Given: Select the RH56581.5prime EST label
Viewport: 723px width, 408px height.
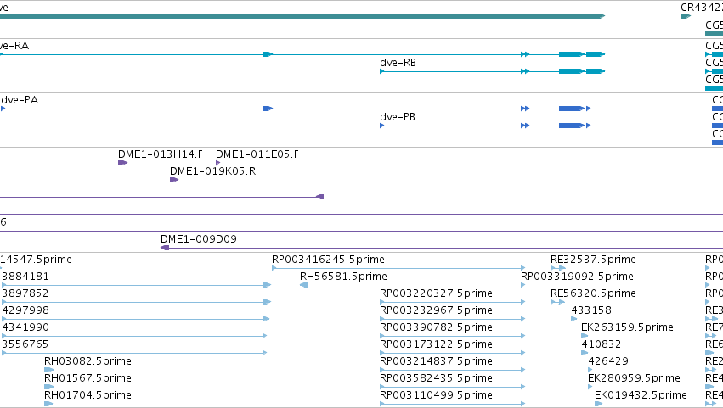Looking at the screenshot, I should (343, 277).
